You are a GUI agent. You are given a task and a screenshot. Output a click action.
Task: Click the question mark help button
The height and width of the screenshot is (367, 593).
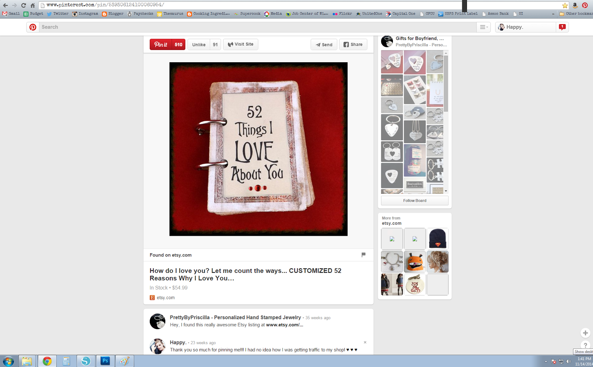(586, 345)
